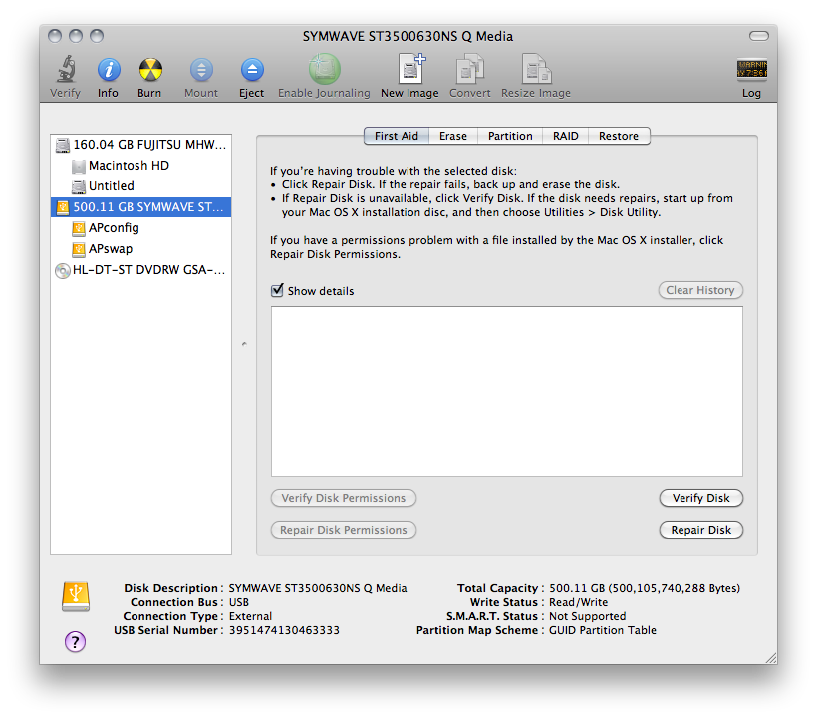The width and height of the screenshot is (817, 719).
Task: Open the Info toolbar icon
Action: click(x=109, y=70)
